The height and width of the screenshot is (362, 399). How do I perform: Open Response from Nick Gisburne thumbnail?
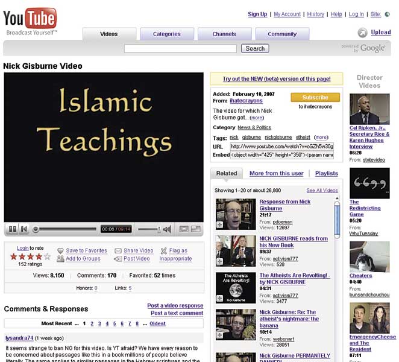point(236,214)
